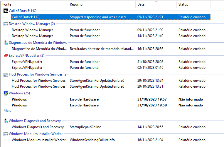The width and height of the screenshot is (224, 147).
Task: Click the Host Process for Windows Services icon
Action: (6, 74)
